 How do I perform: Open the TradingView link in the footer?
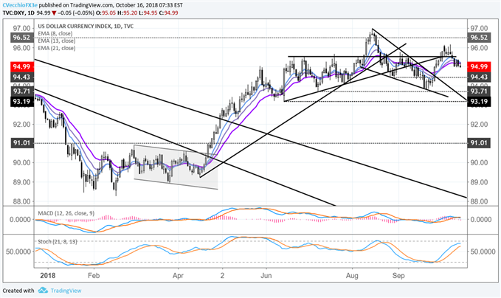pyautogui.click(x=66, y=291)
